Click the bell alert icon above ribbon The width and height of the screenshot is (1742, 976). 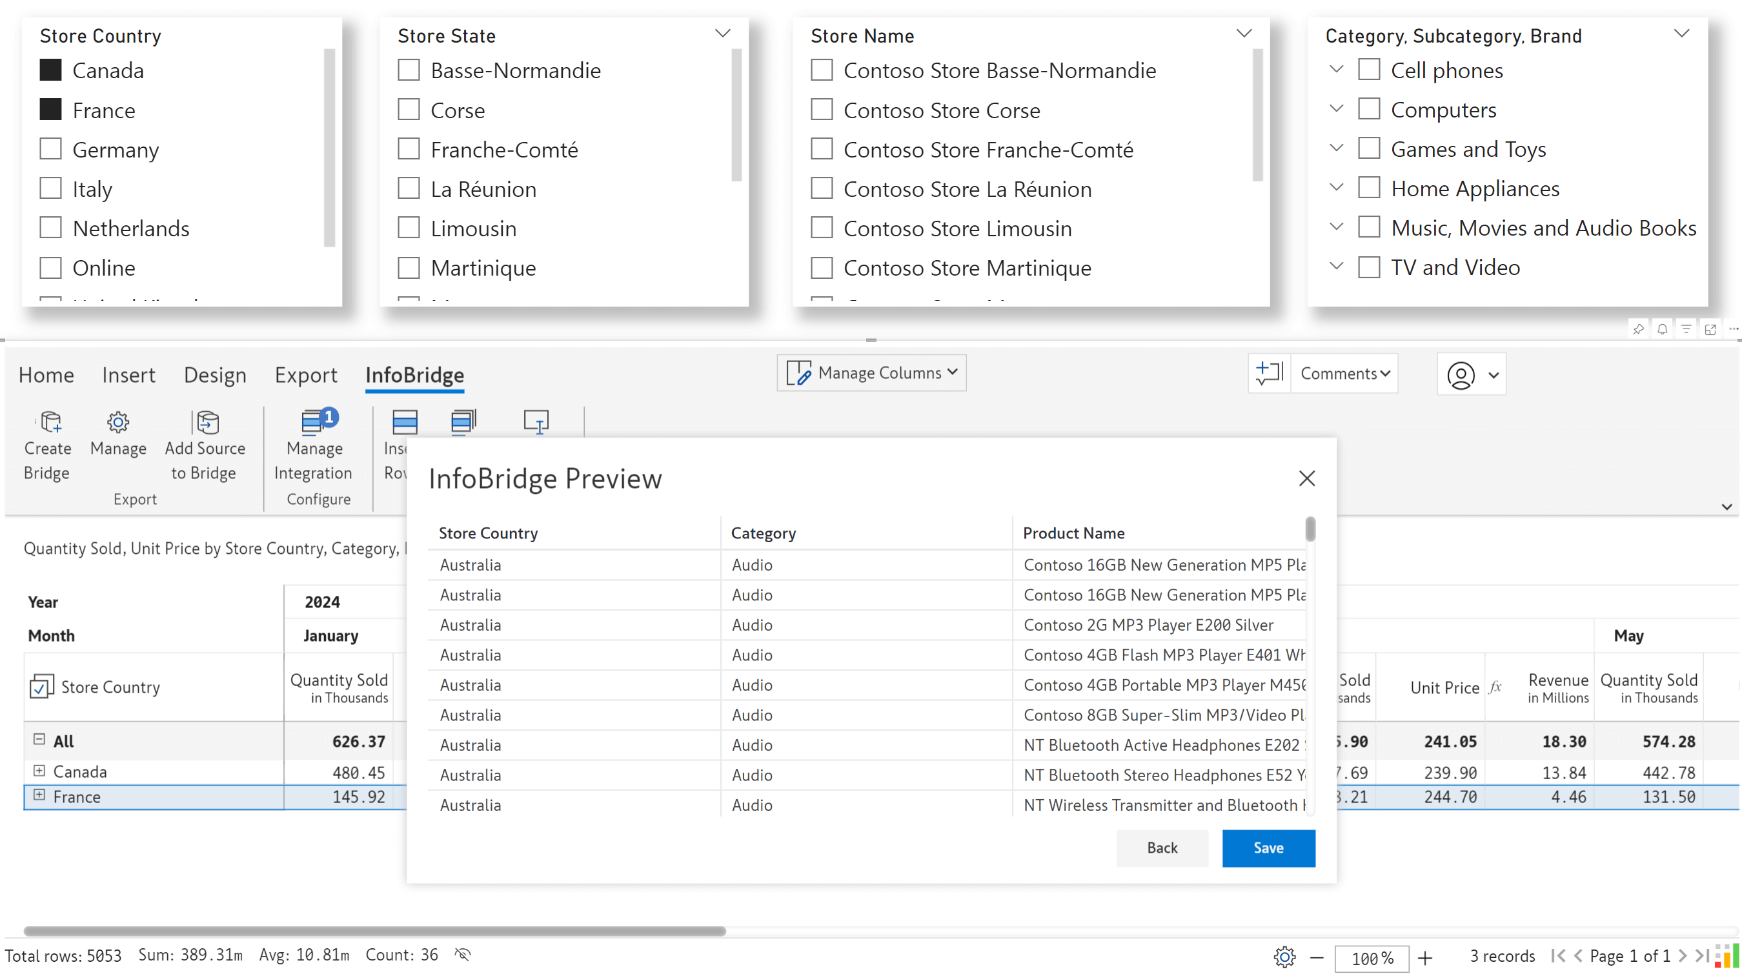click(x=1661, y=329)
